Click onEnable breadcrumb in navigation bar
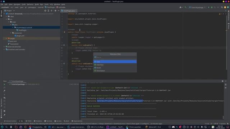Viewport: 230px width, 129px height. coord(61,7)
